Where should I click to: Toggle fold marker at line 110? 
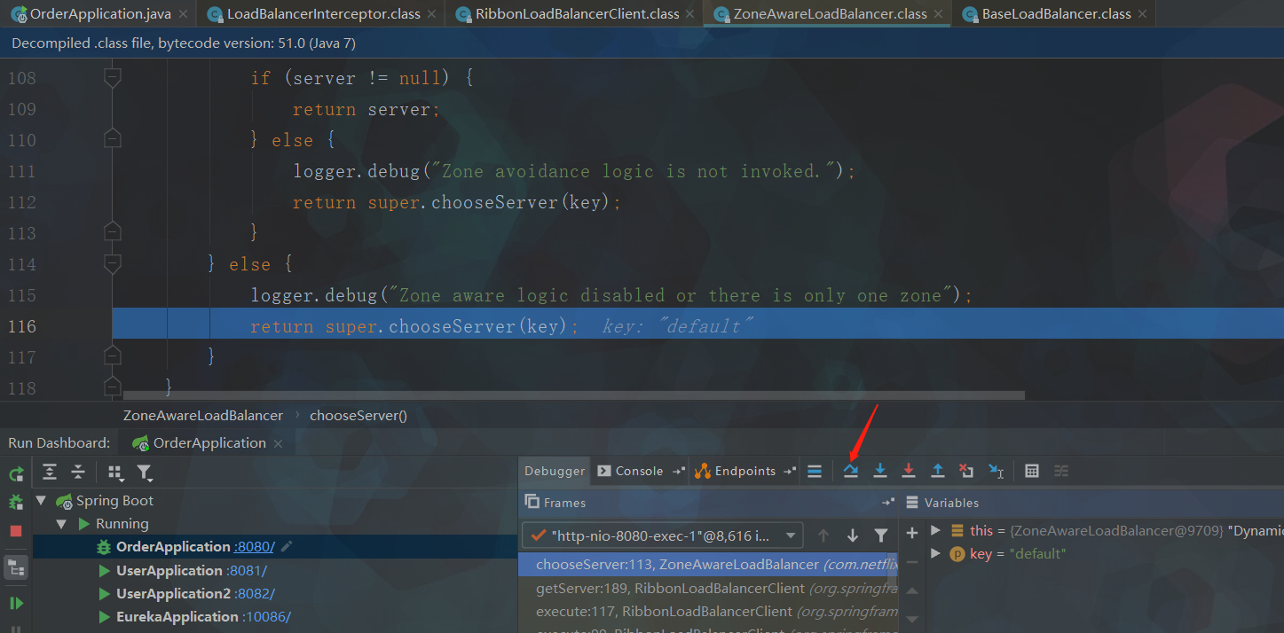point(112,140)
